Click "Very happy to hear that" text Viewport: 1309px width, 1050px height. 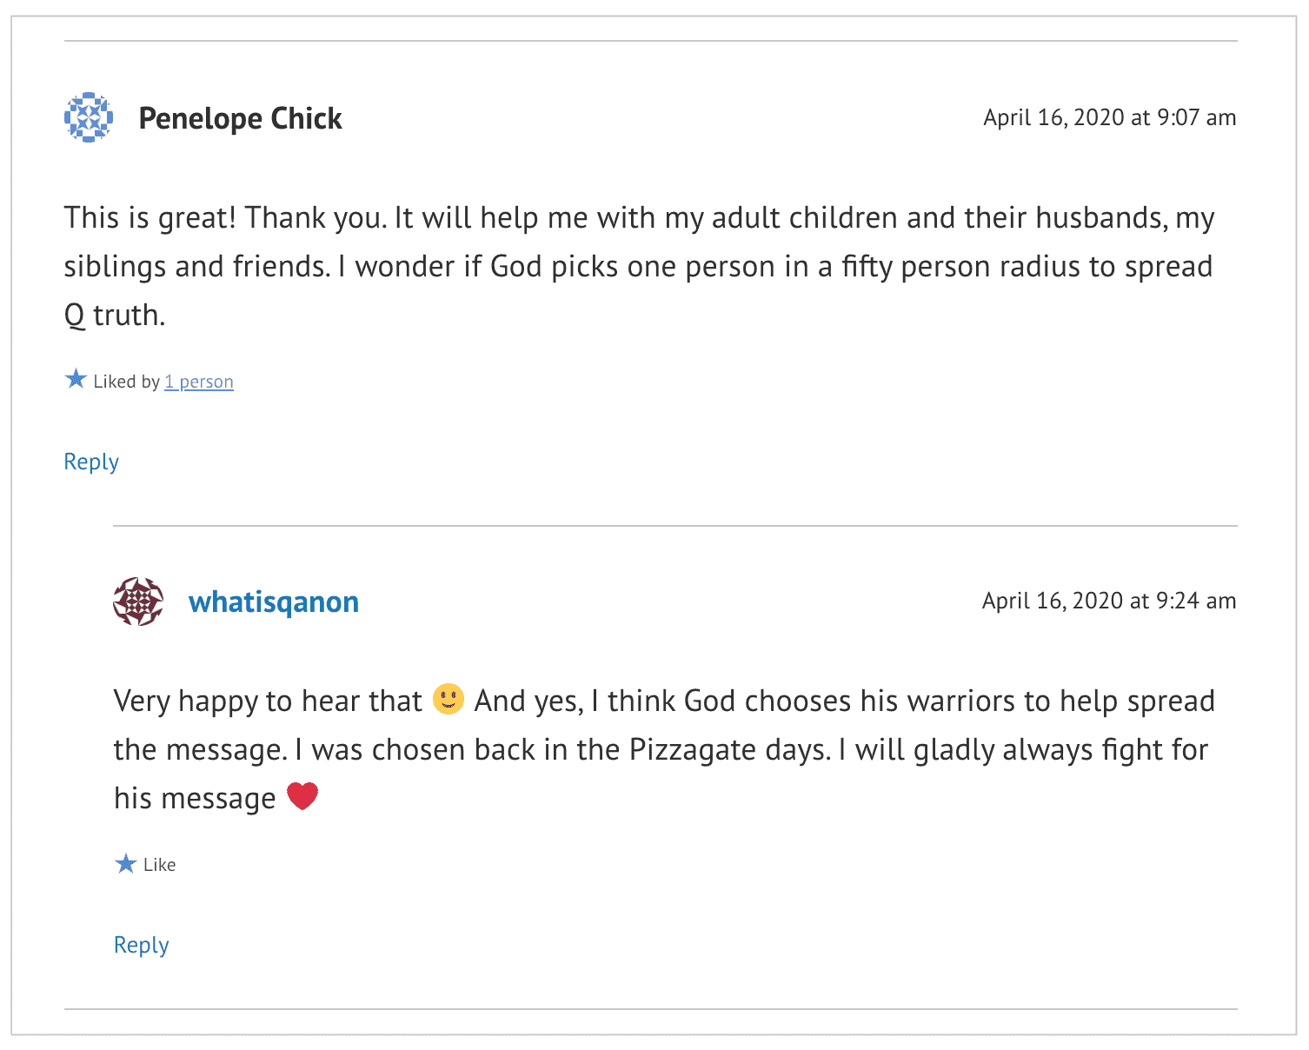click(268, 701)
